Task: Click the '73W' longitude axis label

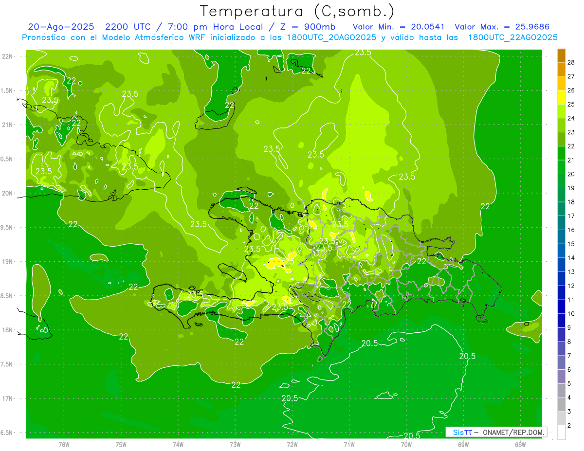Action: pos(235,445)
